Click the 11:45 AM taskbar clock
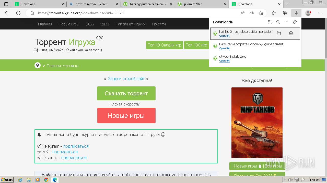The image size is (327, 183). (314, 180)
